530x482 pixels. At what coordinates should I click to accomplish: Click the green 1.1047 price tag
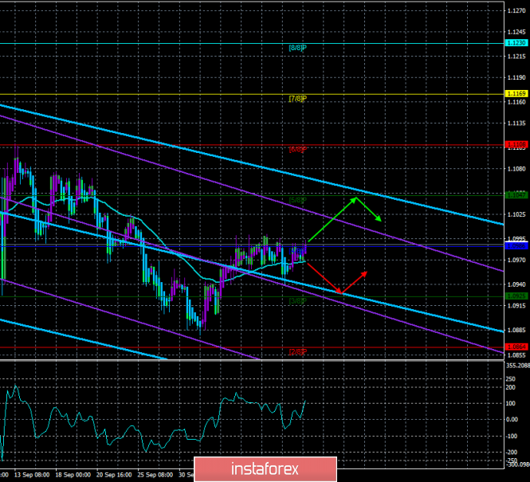click(516, 194)
